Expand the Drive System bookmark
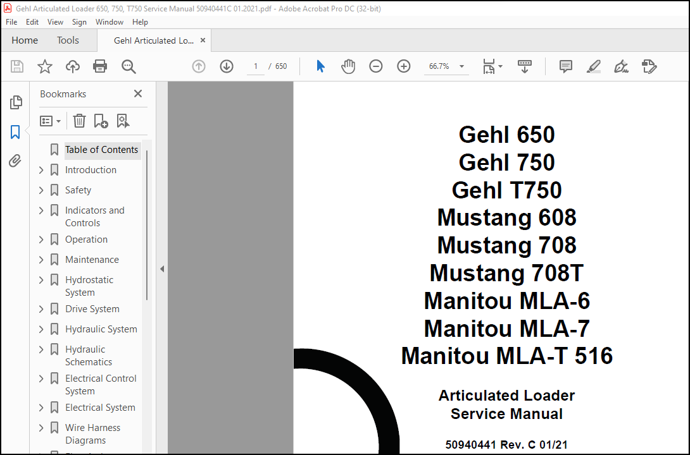 (41, 309)
